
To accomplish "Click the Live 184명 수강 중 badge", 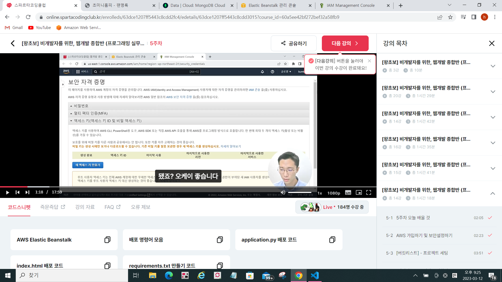I will coord(332,207).
